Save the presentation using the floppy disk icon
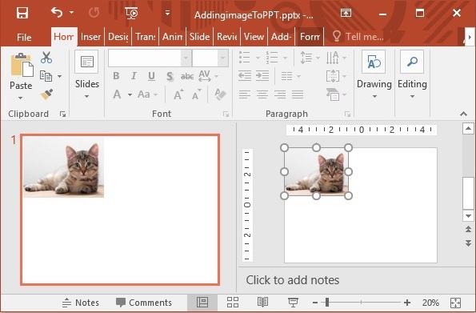The width and height of the screenshot is (476, 313). click(x=22, y=13)
